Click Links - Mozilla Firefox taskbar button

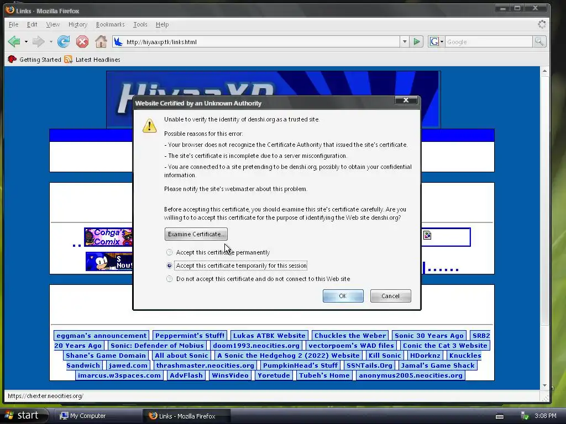pos(187,416)
